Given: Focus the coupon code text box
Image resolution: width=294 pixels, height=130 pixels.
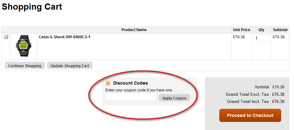Looking at the screenshot, I should coord(131,97).
